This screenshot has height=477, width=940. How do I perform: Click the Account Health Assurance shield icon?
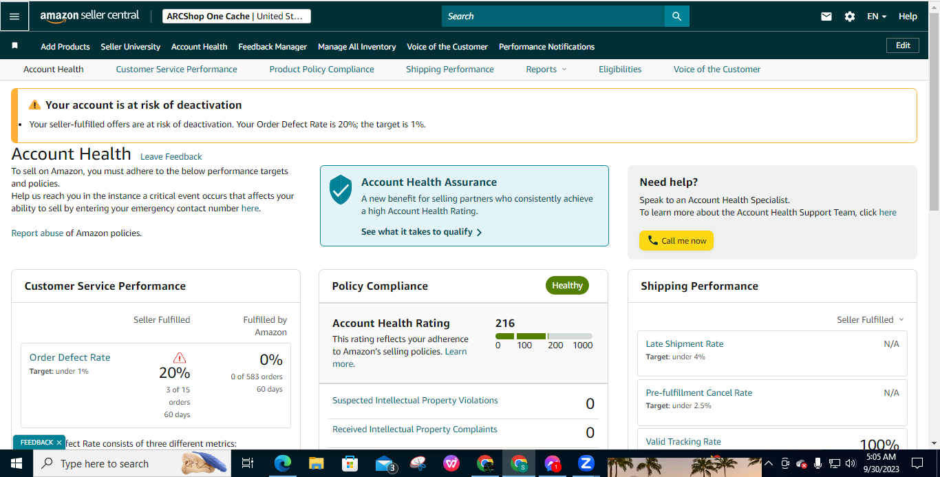coord(341,189)
